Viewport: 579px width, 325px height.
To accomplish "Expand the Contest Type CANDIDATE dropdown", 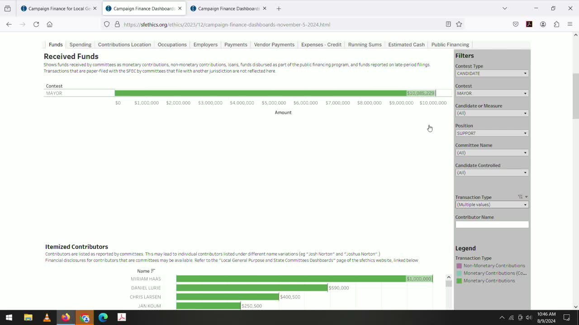I will (x=492, y=74).
